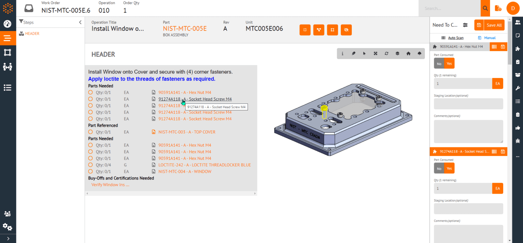Click the bug report icon at the right edge
Viewport: 523px width, 243px height.
[518, 141]
